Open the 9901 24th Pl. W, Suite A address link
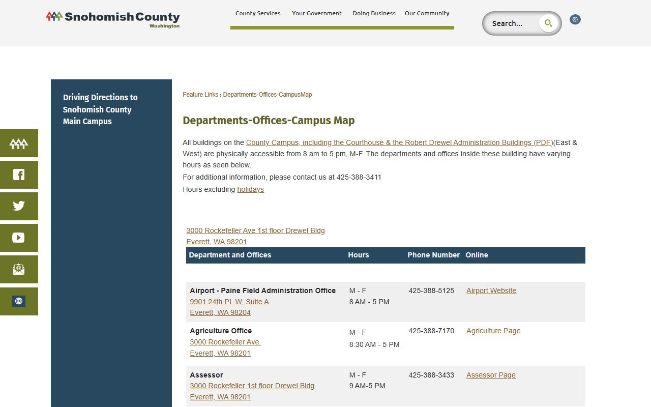 tap(229, 307)
